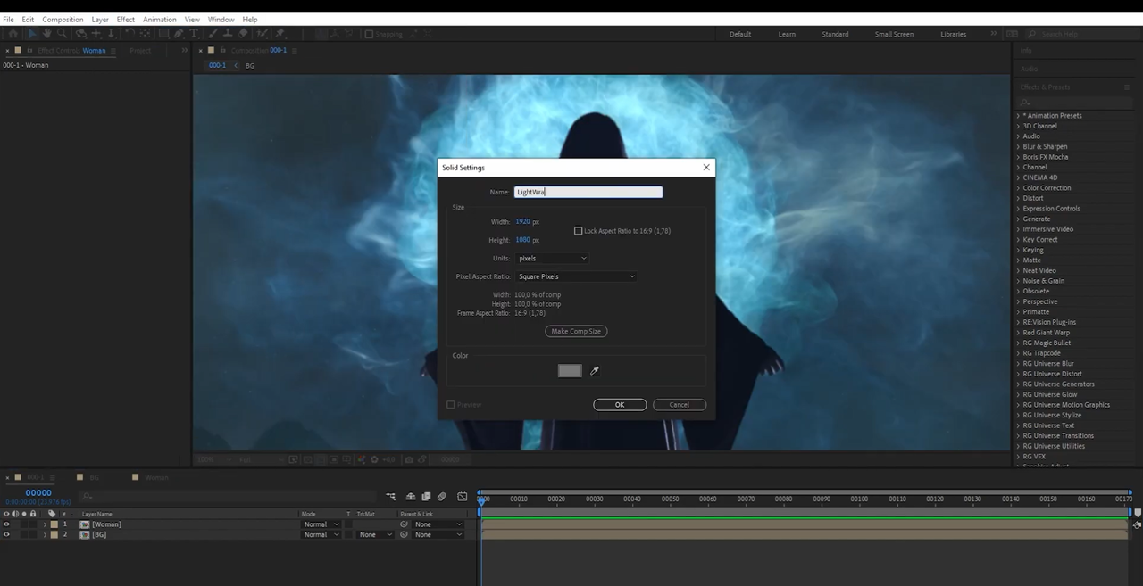Hide the Woman layer with eye toggle
This screenshot has width=1143, height=586.
[6, 524]
